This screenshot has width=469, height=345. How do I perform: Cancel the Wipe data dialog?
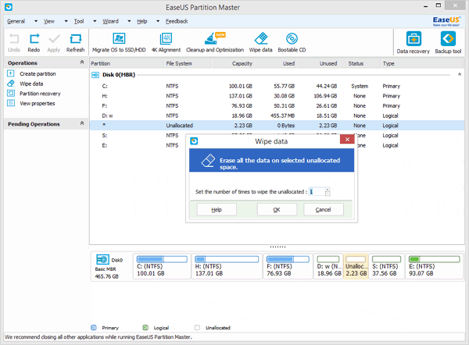pyautogui.click(x=324, y=210)
